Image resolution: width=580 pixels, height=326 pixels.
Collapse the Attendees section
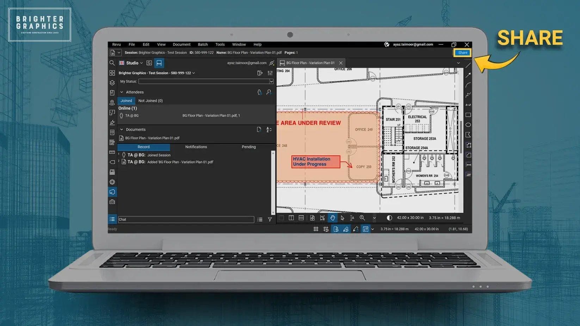pos(122,92)
